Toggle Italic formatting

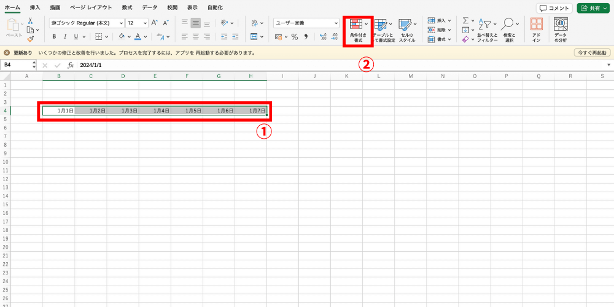click(x=65, y=37)
